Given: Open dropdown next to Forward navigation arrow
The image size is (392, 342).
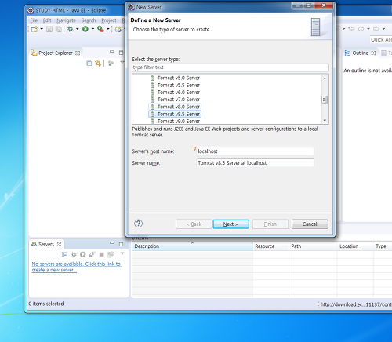Looking at the screenshot, I should (383, 29).
